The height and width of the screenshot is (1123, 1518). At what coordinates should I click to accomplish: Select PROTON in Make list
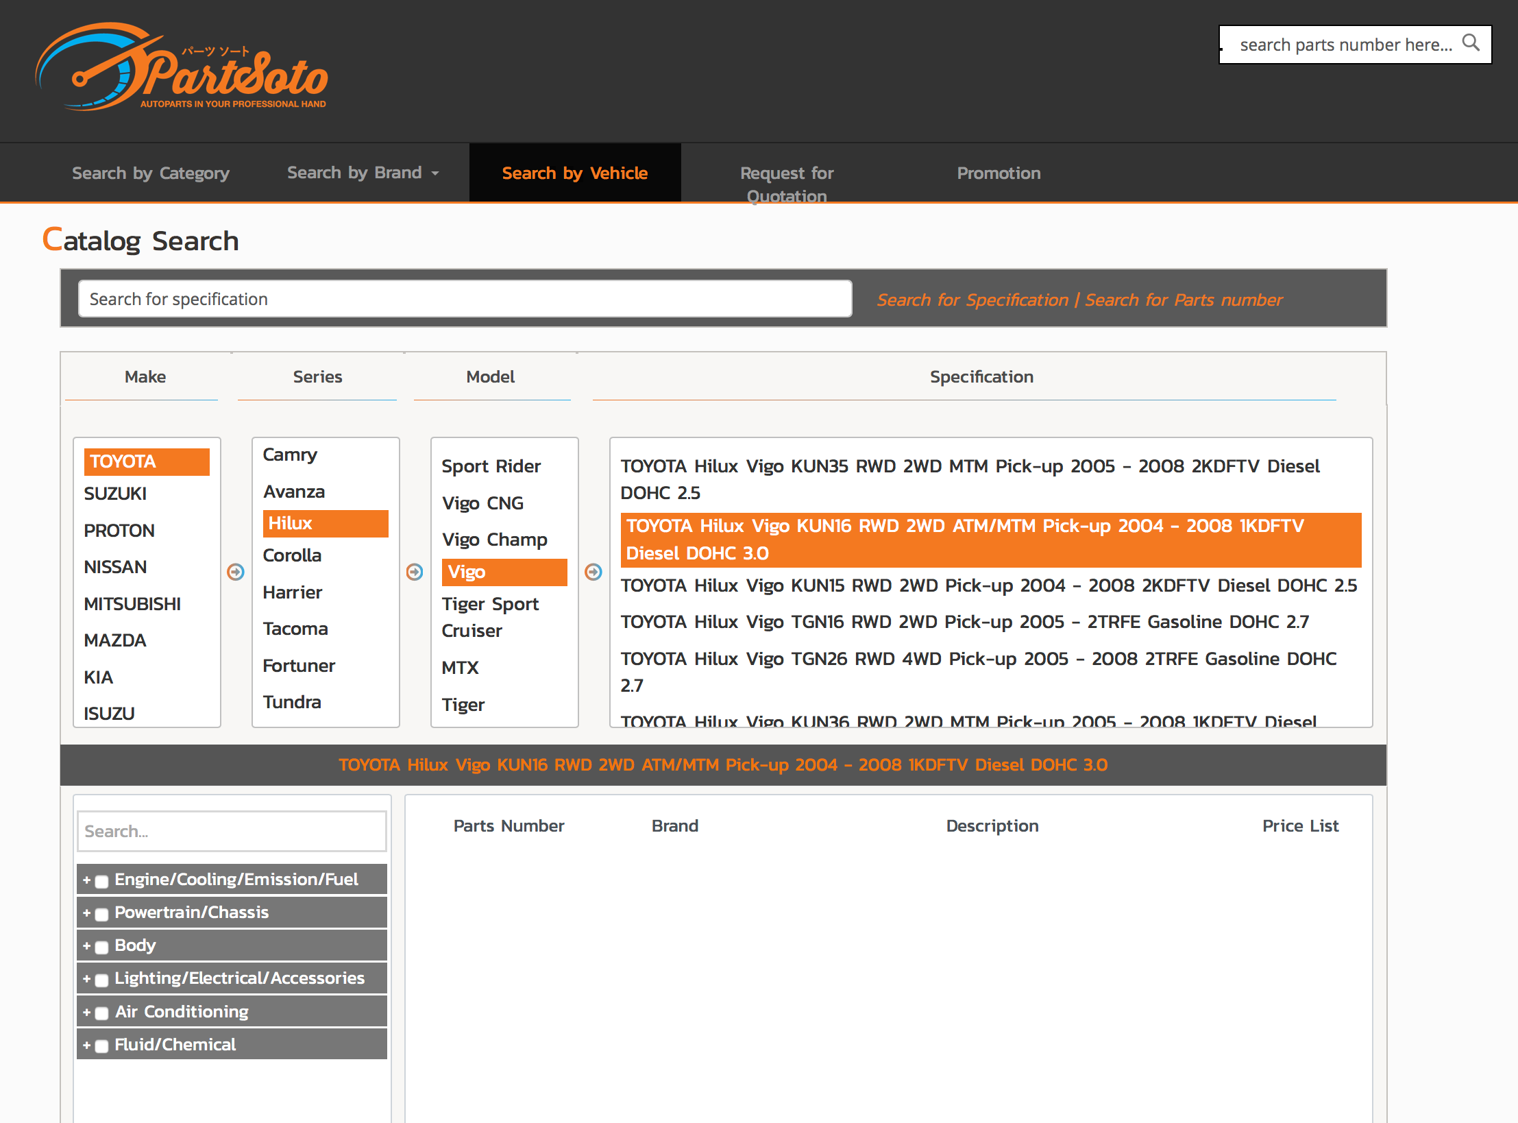119,531
